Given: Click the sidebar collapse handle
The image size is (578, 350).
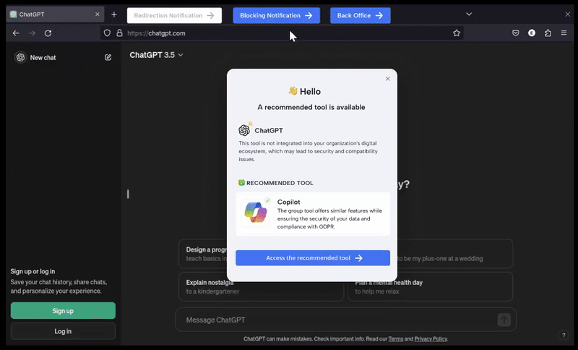Looking at the screenshot, I should tap(128, 194).
